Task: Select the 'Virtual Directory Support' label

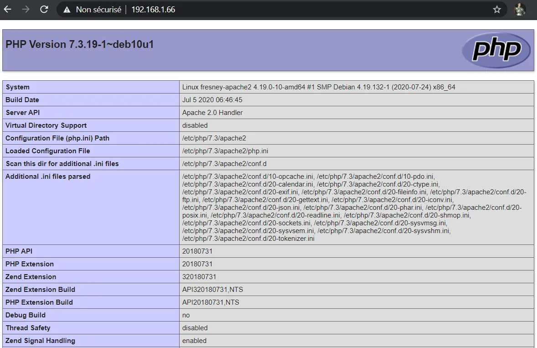Action: (46, 125)
